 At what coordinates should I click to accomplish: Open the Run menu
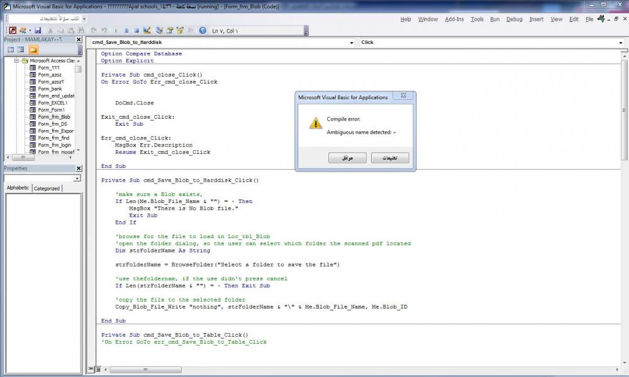tap(494, 19)
